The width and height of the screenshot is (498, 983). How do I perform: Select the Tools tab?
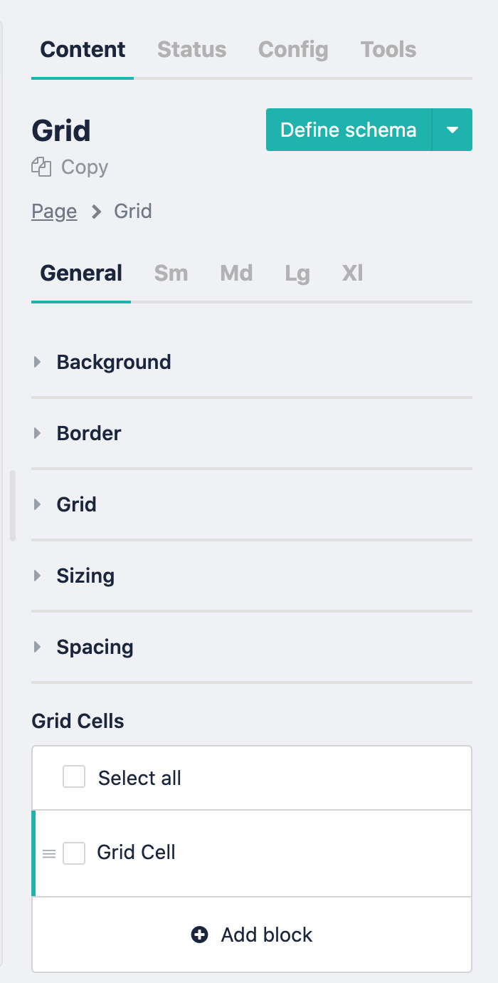pyautogui.click(x=388, y=49)
